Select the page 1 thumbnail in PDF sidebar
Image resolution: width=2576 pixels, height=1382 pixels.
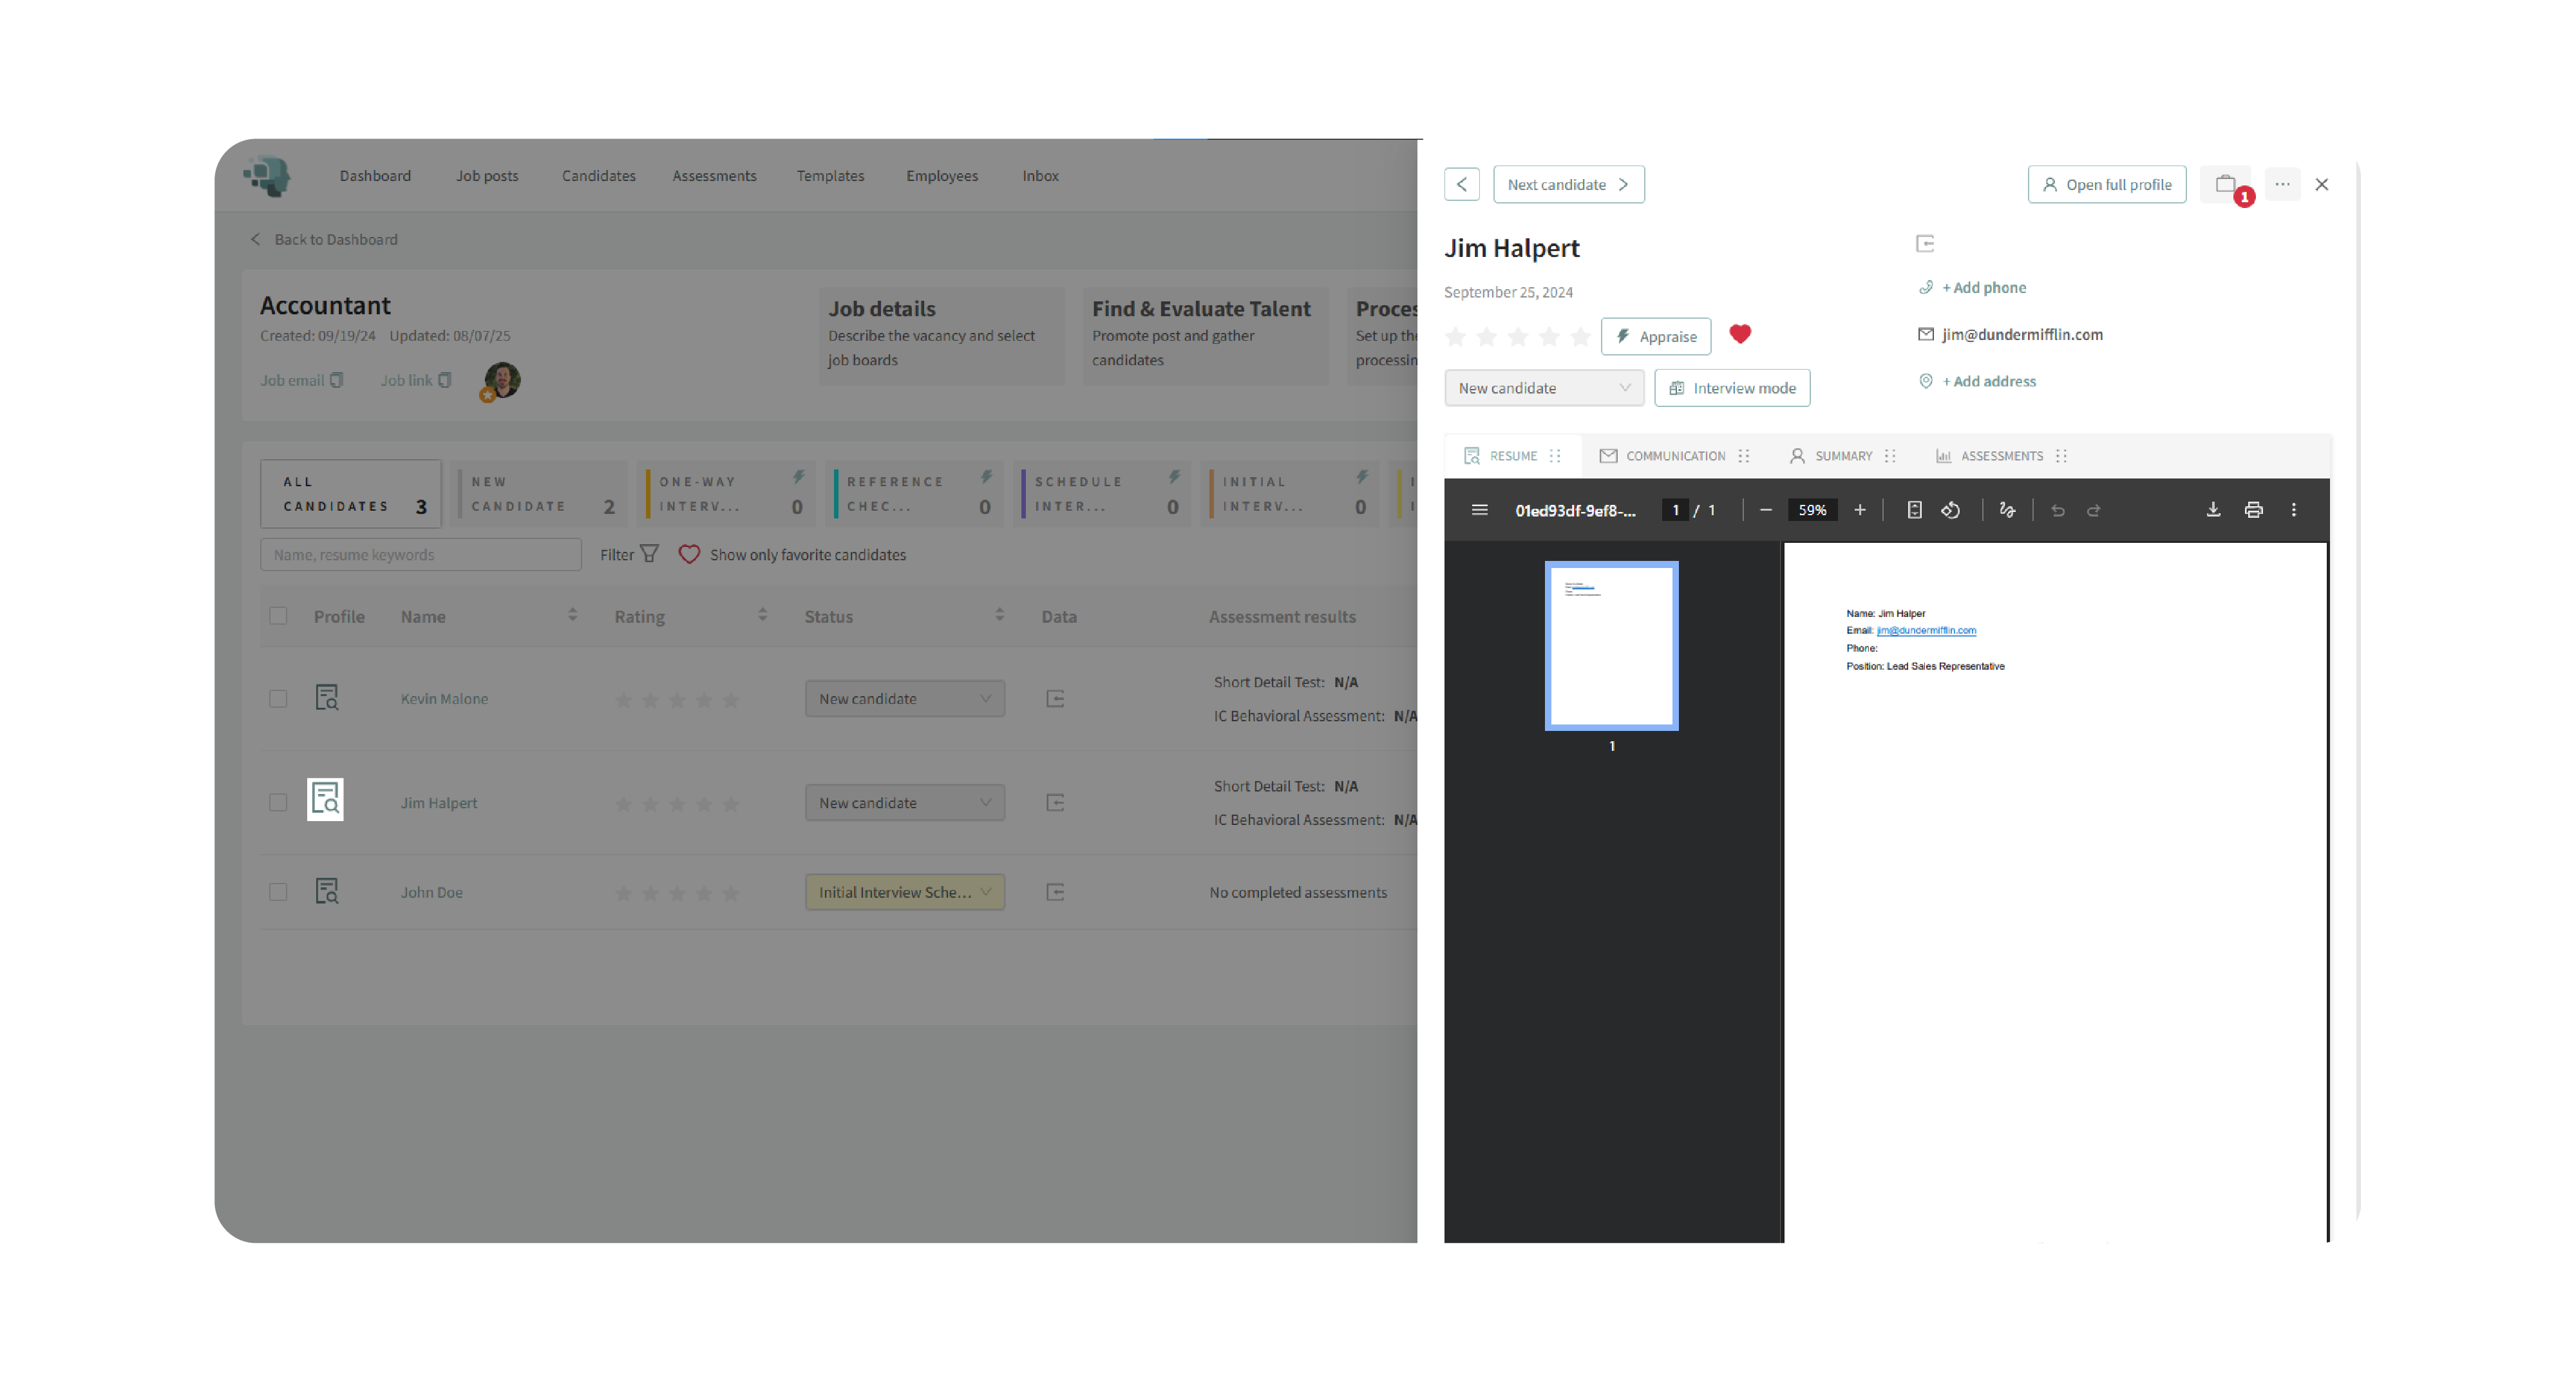click(x=1611, y=645)
